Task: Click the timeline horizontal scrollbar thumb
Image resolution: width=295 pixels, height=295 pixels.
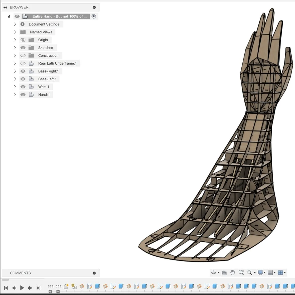Action: 5,279
